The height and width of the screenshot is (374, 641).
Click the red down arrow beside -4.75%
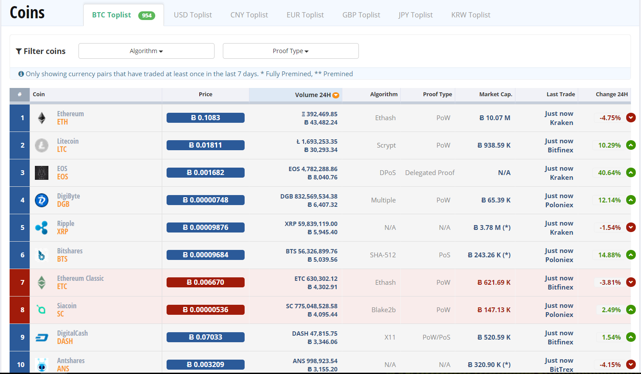click(x=631, y=118)
